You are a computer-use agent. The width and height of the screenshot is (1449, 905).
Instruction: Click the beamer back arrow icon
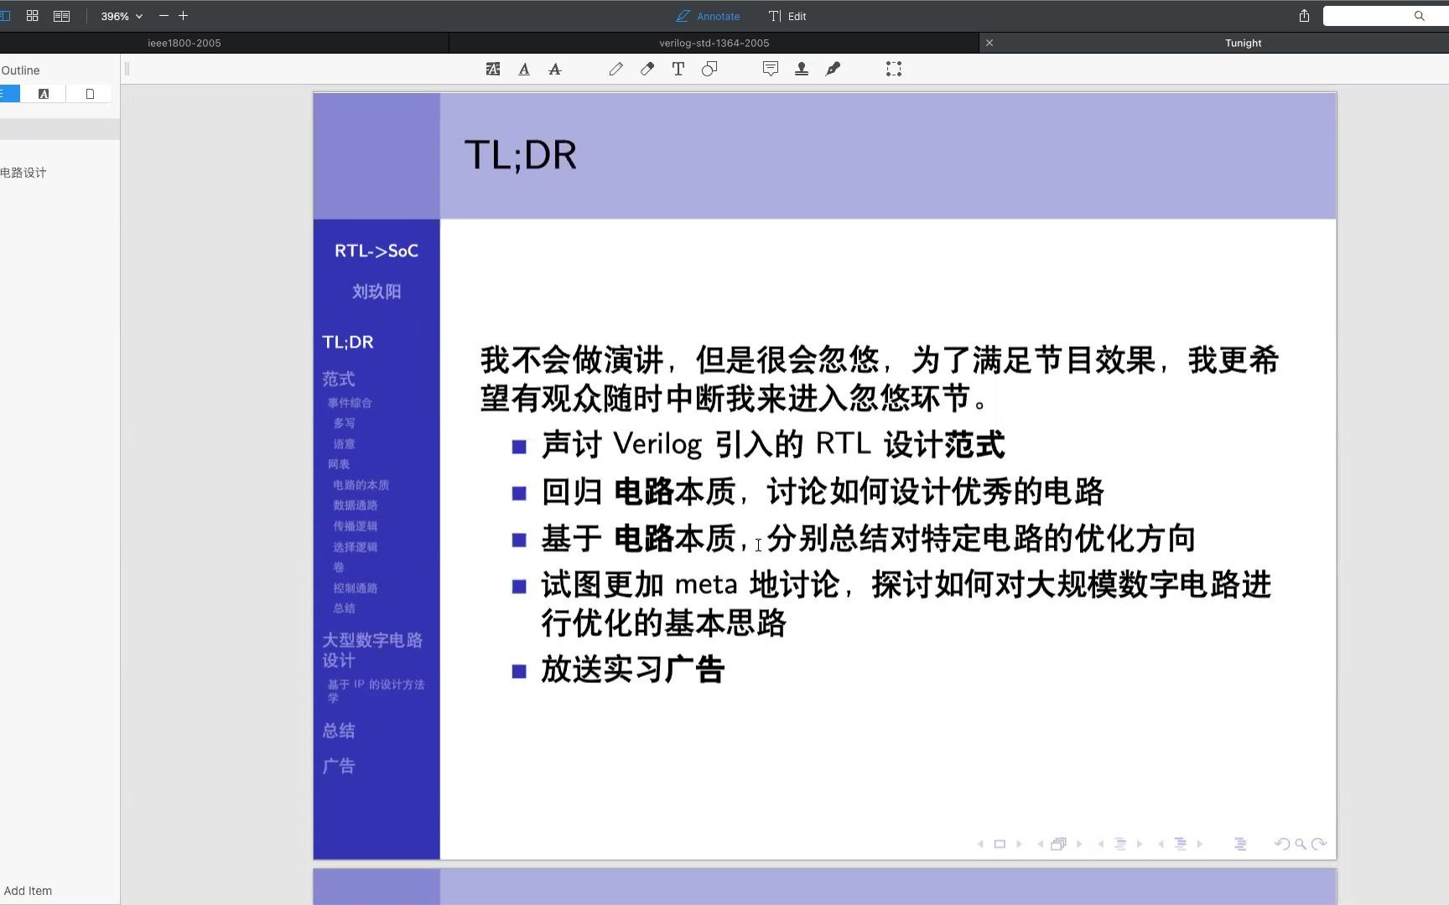click(x=1281, y=844)
